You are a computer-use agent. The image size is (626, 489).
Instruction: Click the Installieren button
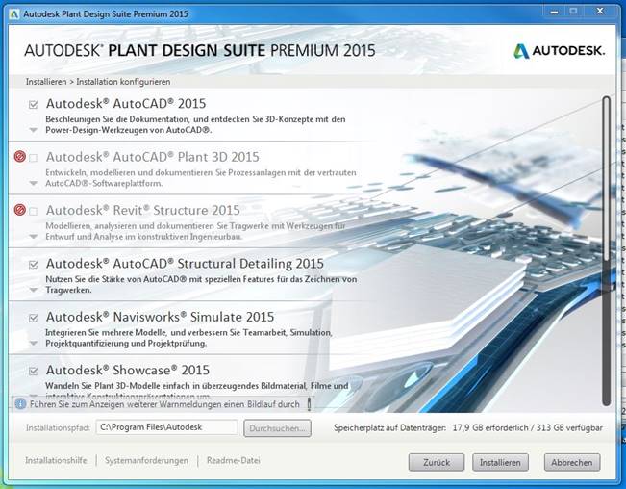(x=500, y=462)
